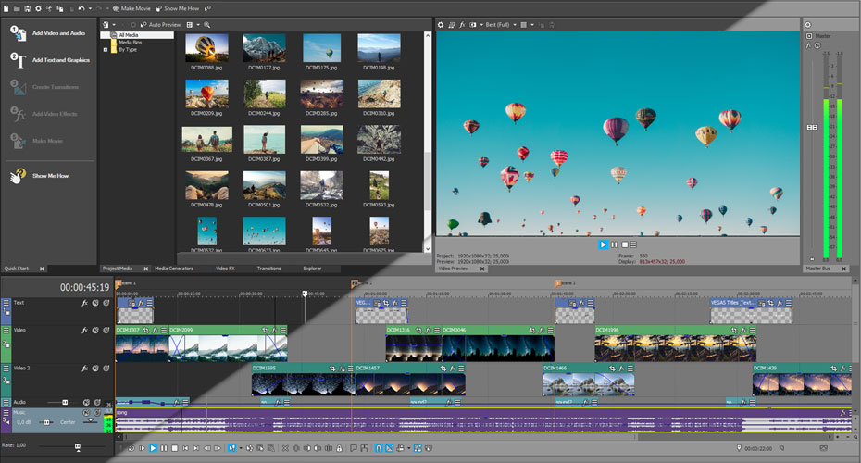Image resolution: width=861 pixels, height=463 pixels.
Task: Click the Master FX icon in Master Bus
Action: [x=809, y=45]
